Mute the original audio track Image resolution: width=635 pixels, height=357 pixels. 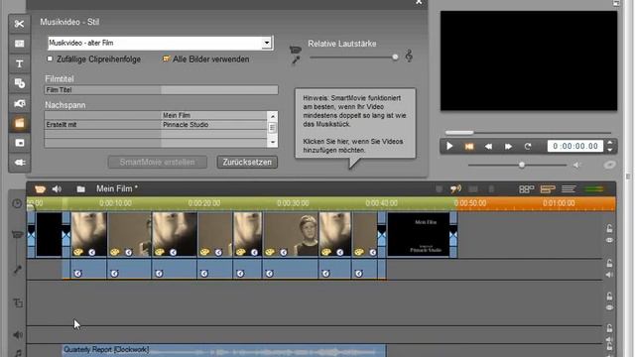coord(609,275)
